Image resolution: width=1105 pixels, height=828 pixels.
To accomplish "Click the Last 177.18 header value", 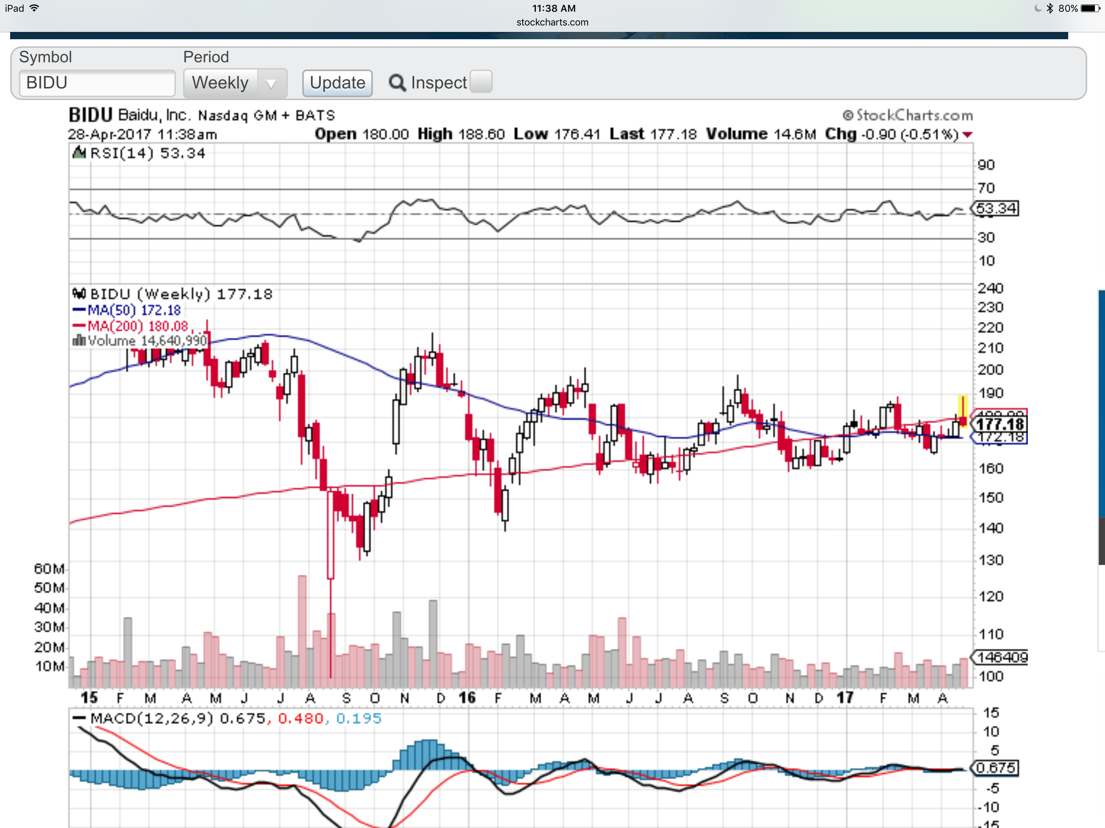I will click(x=653, y=134).
